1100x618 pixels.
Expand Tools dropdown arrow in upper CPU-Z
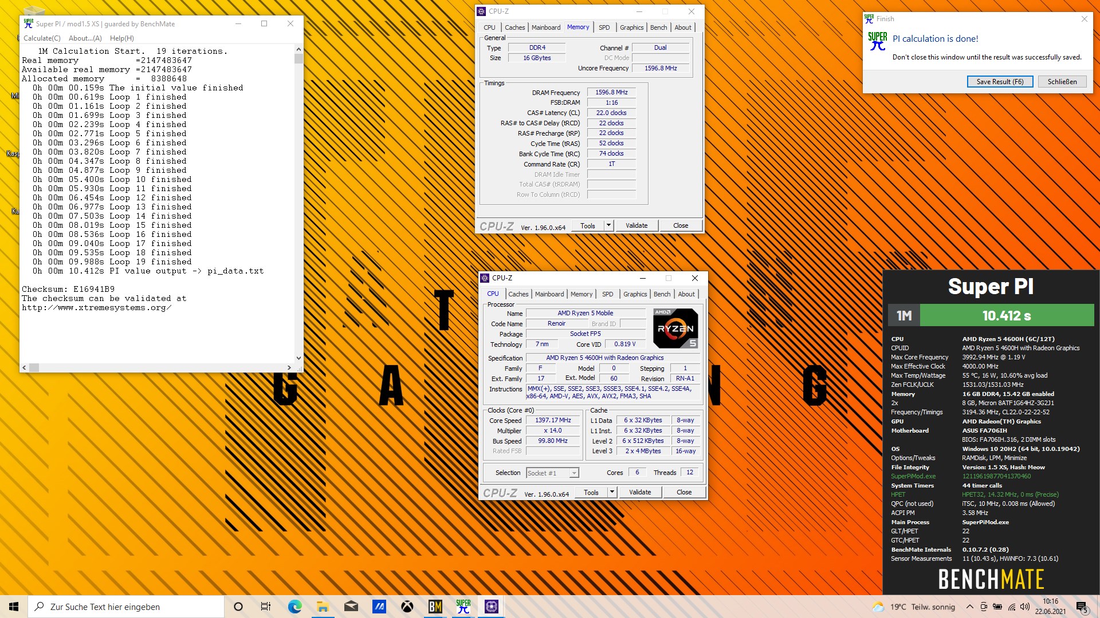tap(609, 226)
